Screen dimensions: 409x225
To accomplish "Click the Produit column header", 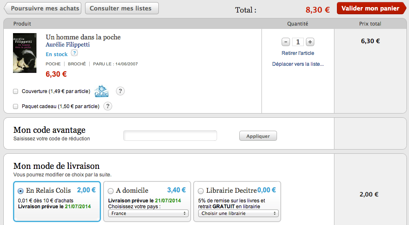I will click(x=22, y=24).
